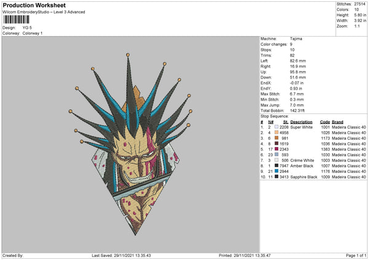Click the Zoom value 1:1

357,26
